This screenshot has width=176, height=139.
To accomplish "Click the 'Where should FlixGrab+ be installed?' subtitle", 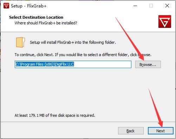I will pyautogui.click(x=46, y=23).
